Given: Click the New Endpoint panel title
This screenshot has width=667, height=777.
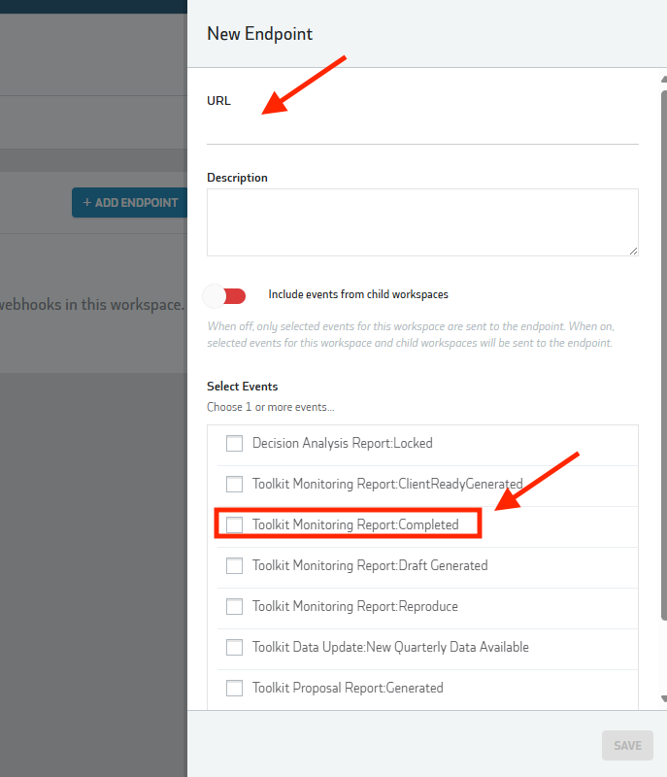Looking at the screenshot, I should [x=259, y=34].
